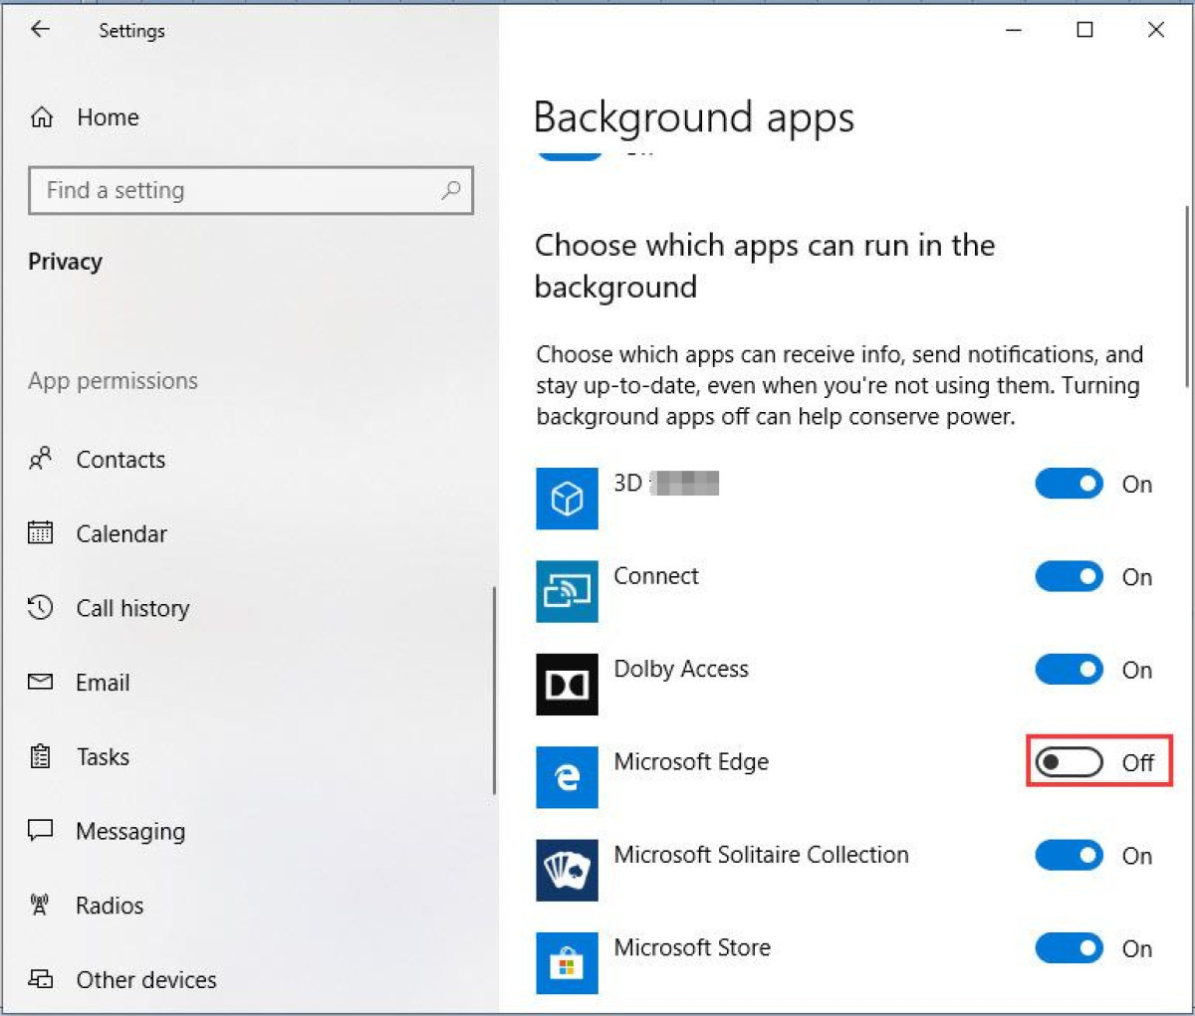Disable Microsoft Solitaire Collection background toggle
Screen dimensions: 1195x1016
point(1069,855)
